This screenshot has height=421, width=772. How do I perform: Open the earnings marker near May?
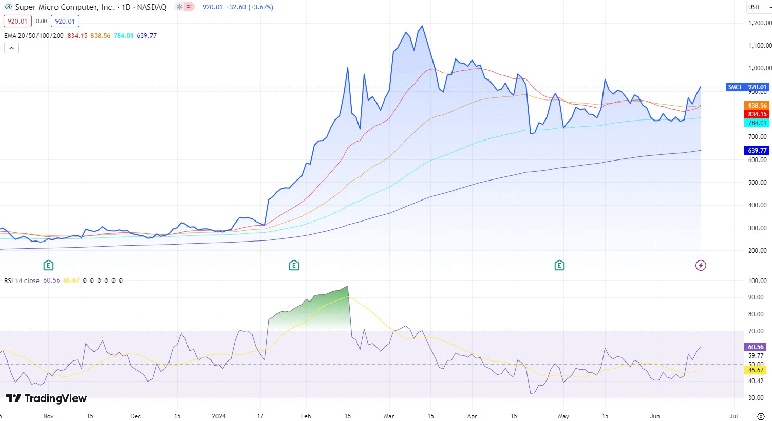[559, 265]
